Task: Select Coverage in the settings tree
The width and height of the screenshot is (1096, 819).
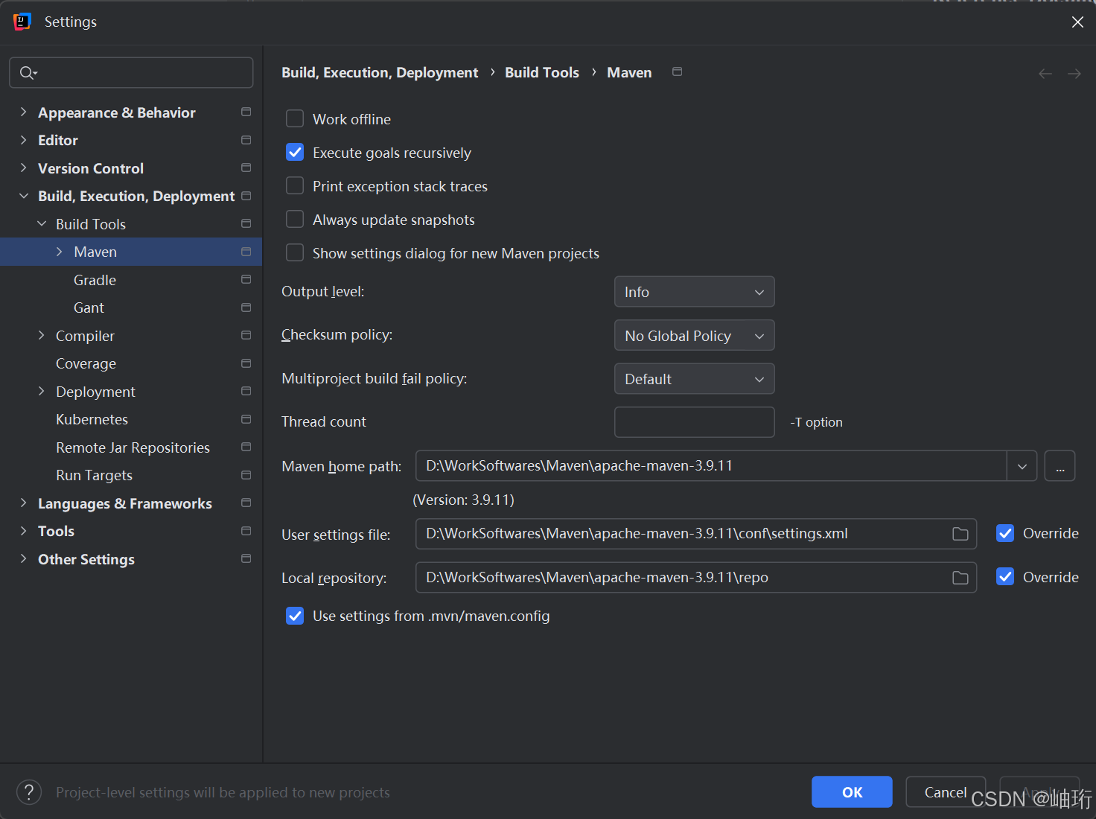Action: (x=86, y=363)
